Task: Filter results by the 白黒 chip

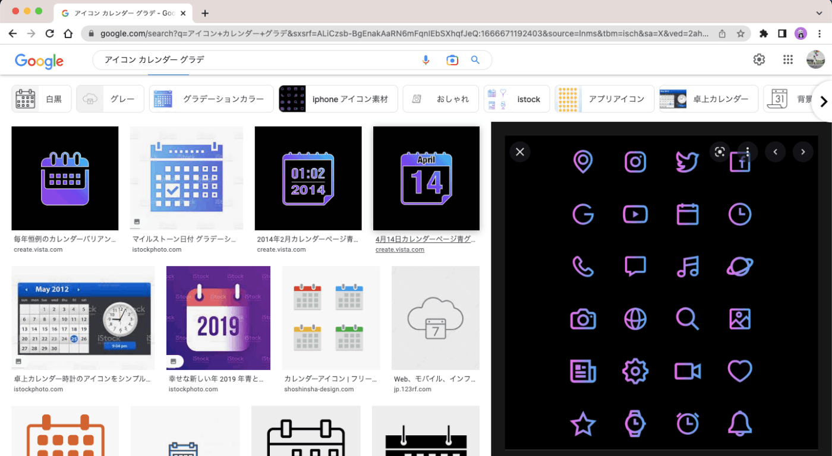Action: click(42, 99)
